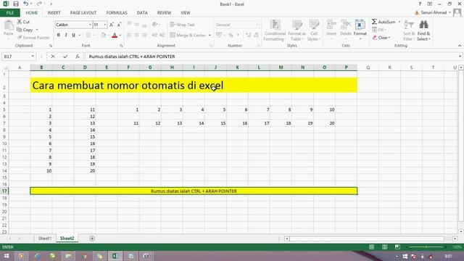Click the Copy command
This screenshot has height=261, width=464.
pos(25,30)
